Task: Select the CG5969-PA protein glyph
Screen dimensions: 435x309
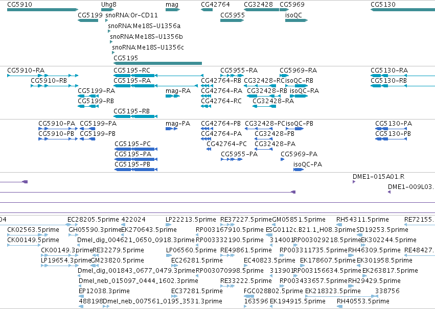Action: point(282,159)
